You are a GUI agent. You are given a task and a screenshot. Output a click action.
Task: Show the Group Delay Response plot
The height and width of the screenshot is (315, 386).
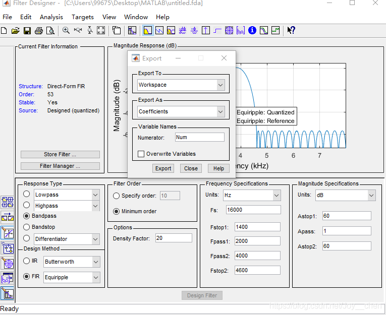[183, 30]
